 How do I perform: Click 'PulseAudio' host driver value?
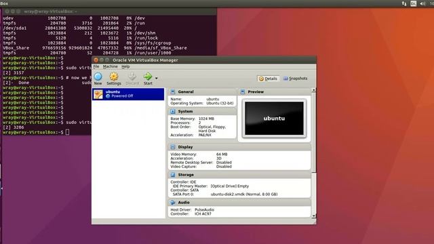click(x=204, y=210)
